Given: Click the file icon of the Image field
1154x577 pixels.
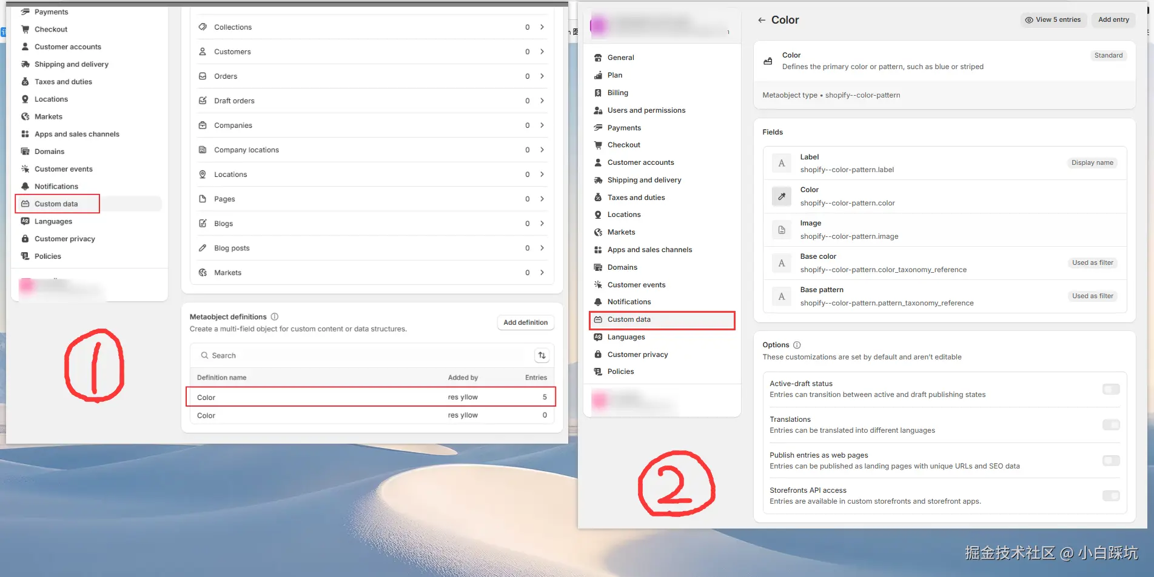Looking at the screenshot, I should [782, 230].
